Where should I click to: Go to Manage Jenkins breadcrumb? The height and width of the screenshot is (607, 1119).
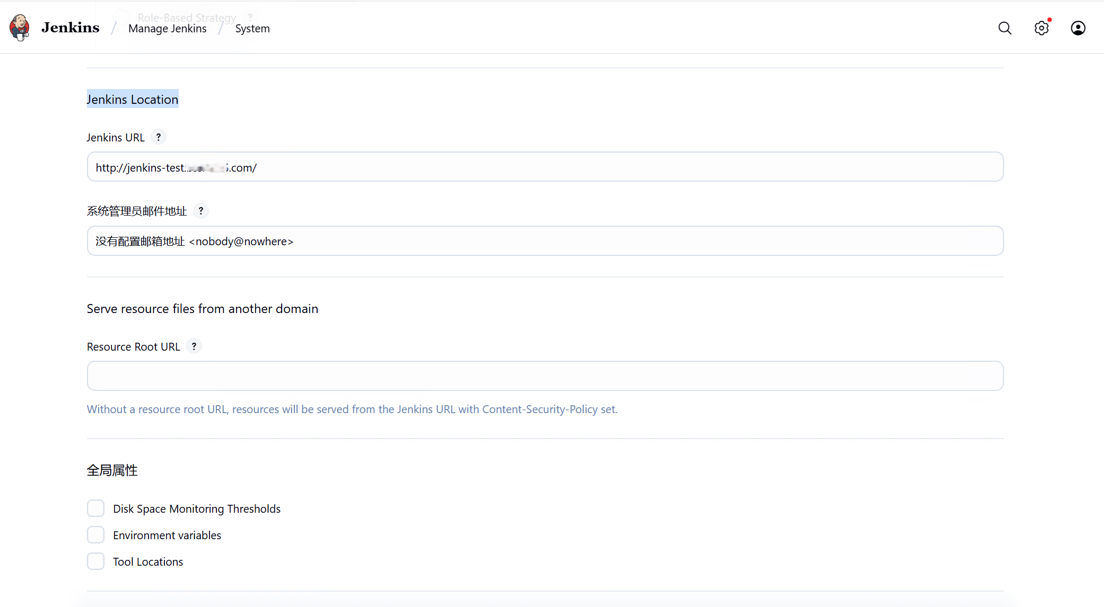coord(167,29)
